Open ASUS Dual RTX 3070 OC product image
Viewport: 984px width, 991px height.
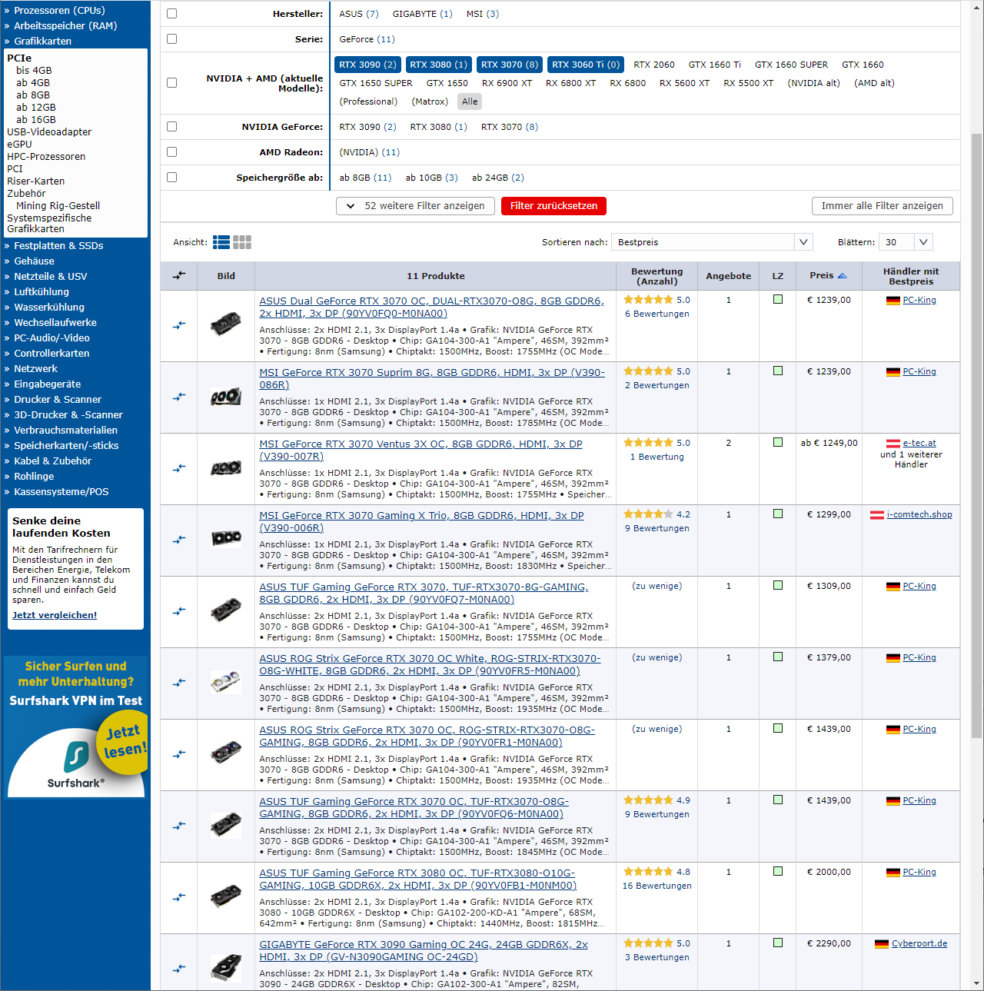(226, 325)
